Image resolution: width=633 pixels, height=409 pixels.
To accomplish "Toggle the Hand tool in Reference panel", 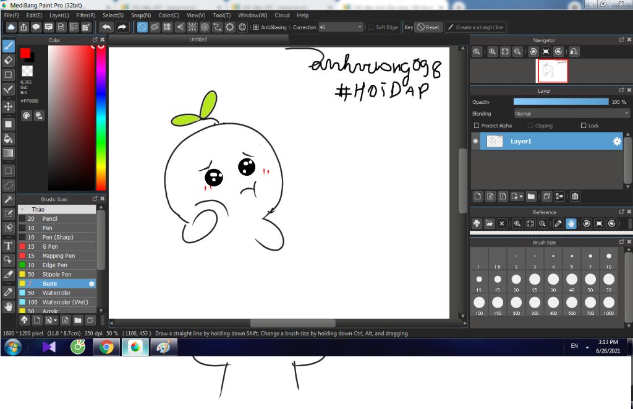I will 571,223.
